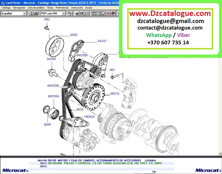The height and width of the screenshot is (174, 222).
Task: Select part callout 6A340
Action: click(52, 59)
